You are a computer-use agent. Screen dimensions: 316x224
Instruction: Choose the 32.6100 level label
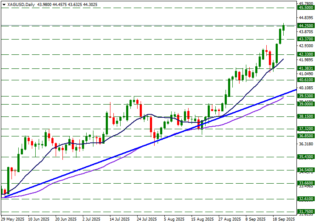click(306, 199)
